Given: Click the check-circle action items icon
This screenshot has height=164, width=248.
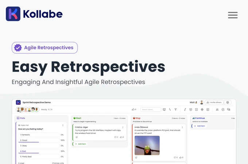Looking at the screenshot, I should [223, 109].
